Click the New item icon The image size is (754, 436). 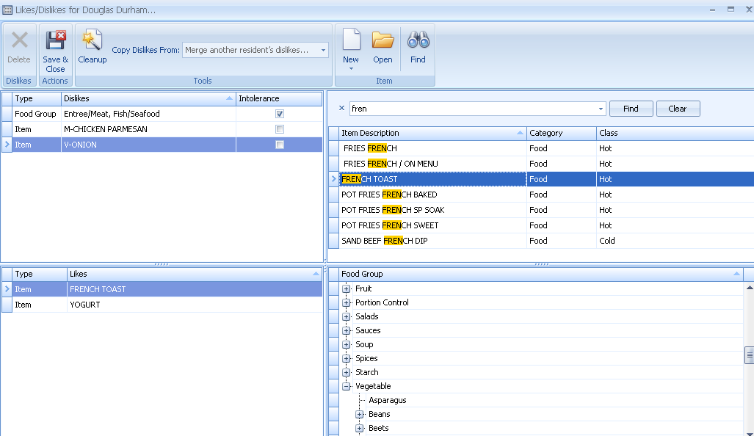tap(351, 40)
